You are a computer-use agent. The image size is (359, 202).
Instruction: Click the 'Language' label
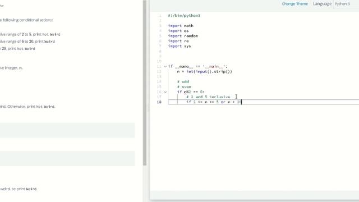pyautogui.click(x=322, y=4)
